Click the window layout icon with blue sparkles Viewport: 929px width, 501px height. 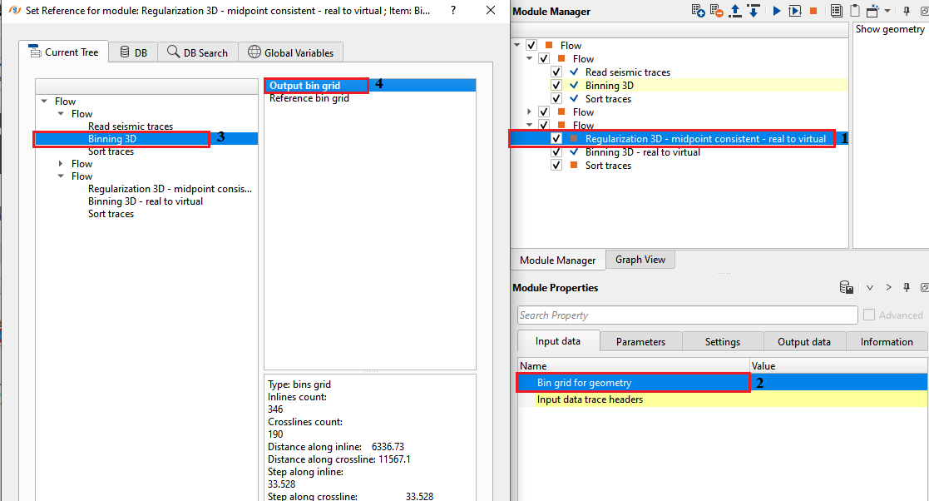pyautogui.click(x=872, y=11)
